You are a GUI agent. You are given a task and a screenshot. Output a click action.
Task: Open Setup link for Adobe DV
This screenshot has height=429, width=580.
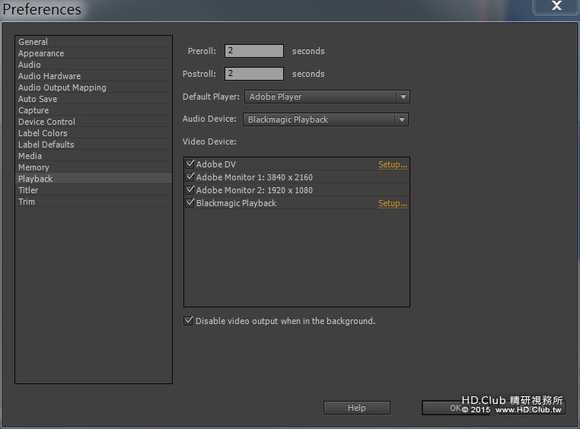coord(393,164)
